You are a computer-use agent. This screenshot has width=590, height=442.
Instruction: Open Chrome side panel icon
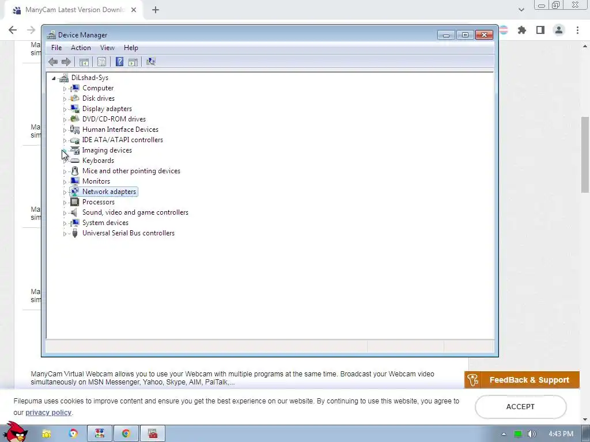point(540,30)
